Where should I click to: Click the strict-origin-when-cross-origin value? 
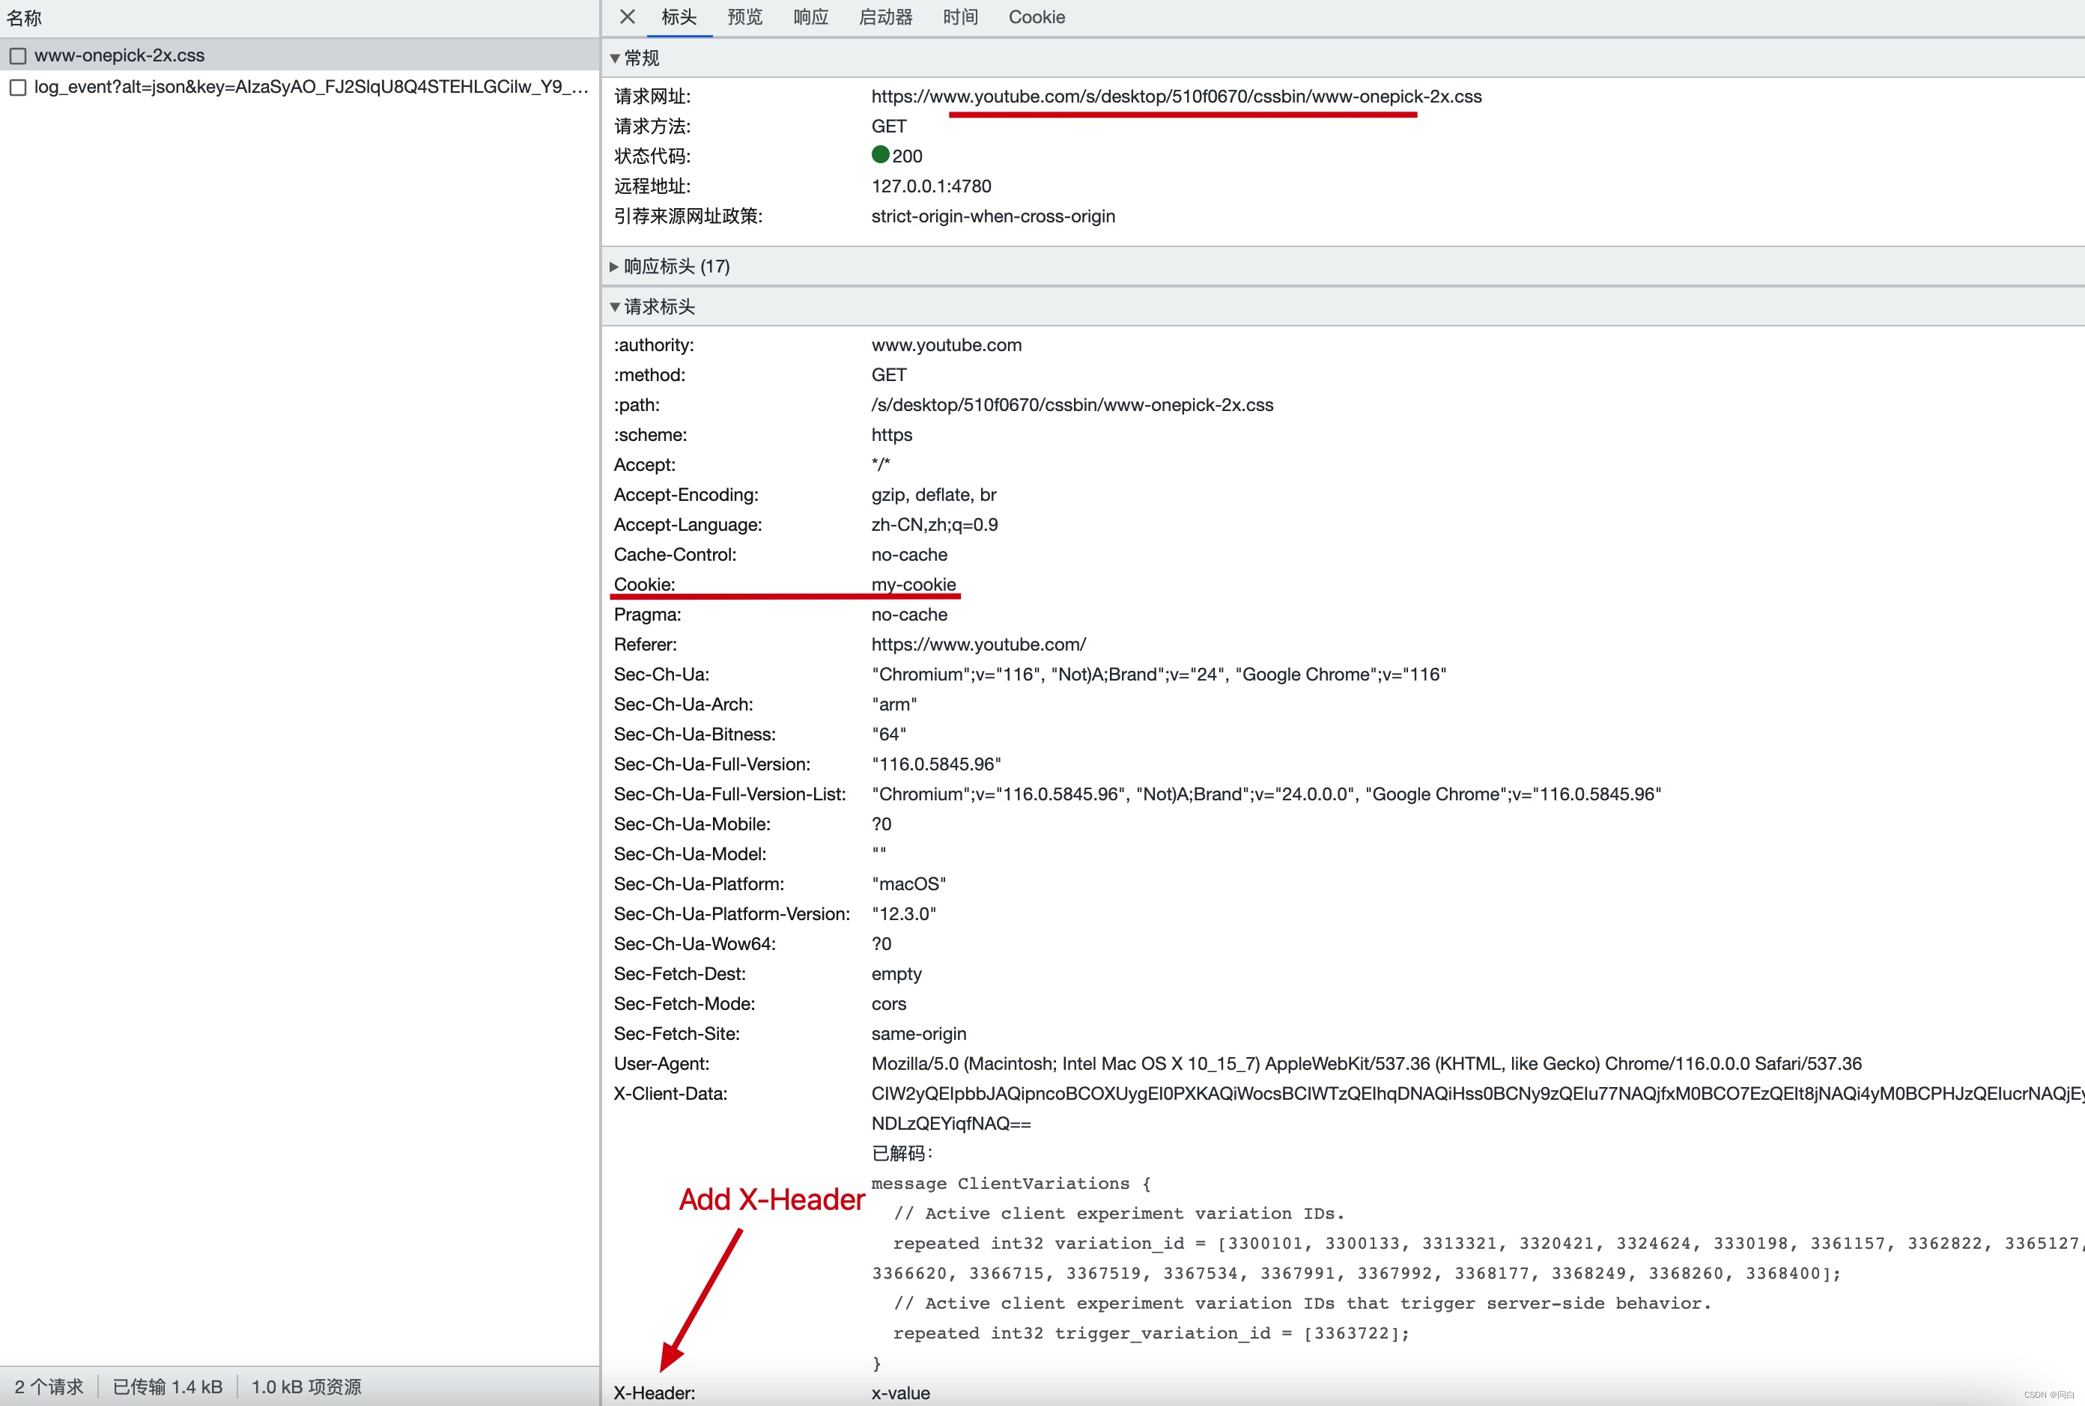(x=993, y=216)
